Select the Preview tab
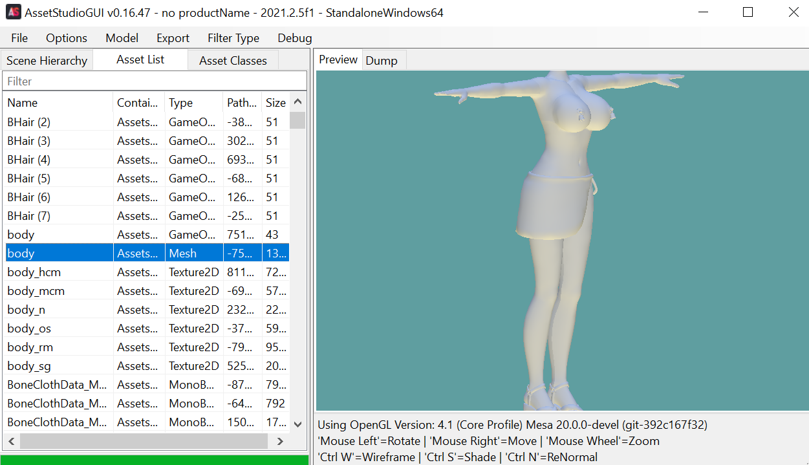The width and height of the screenshot is (809, 465). 338,59
